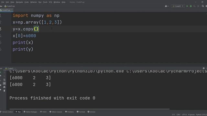Click Python 3.10 interpreter in the status bar
Viewport: 207px width, 116px height.
point(202,115)
